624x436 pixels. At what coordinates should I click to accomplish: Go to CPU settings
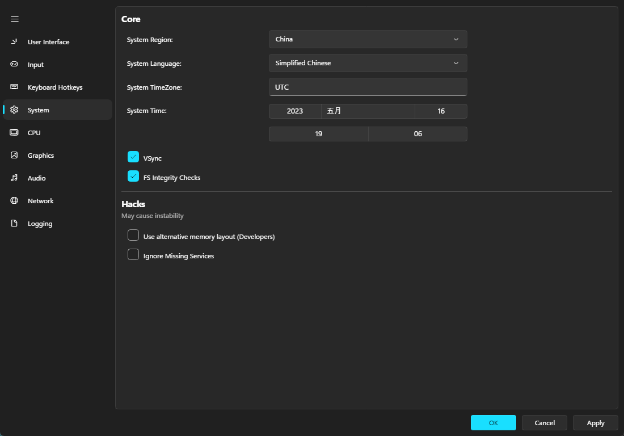point(58,133)
